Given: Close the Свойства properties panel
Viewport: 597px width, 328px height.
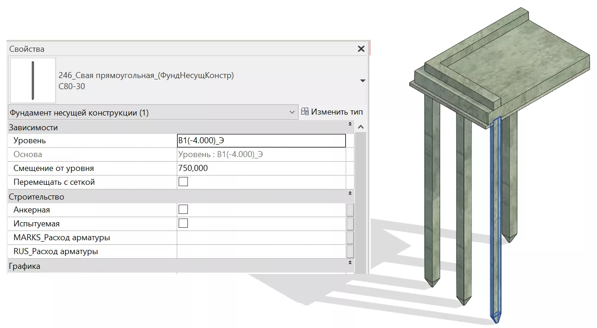Looking at the screenshot, I should tap(361, 49).
